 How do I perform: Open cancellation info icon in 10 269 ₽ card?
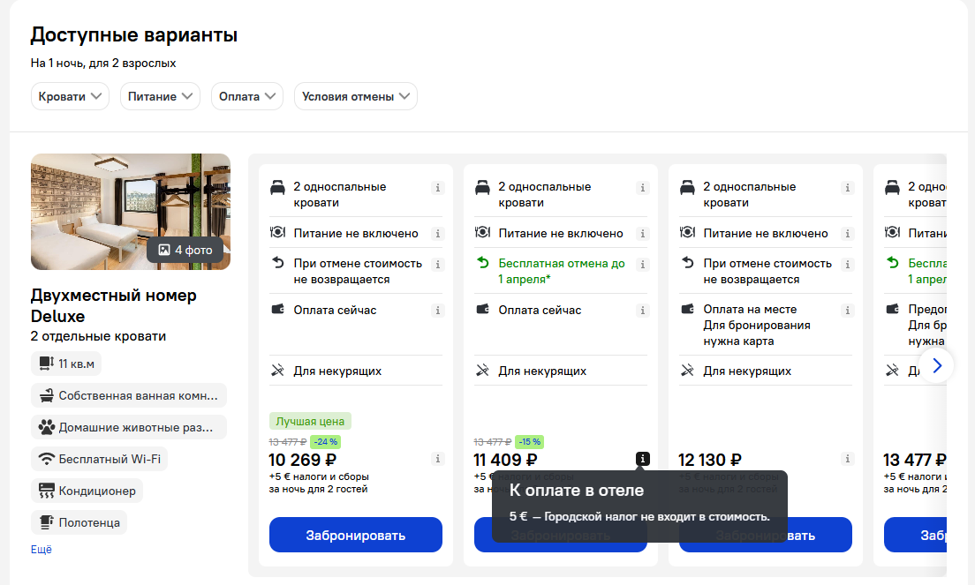coord(438,264)
